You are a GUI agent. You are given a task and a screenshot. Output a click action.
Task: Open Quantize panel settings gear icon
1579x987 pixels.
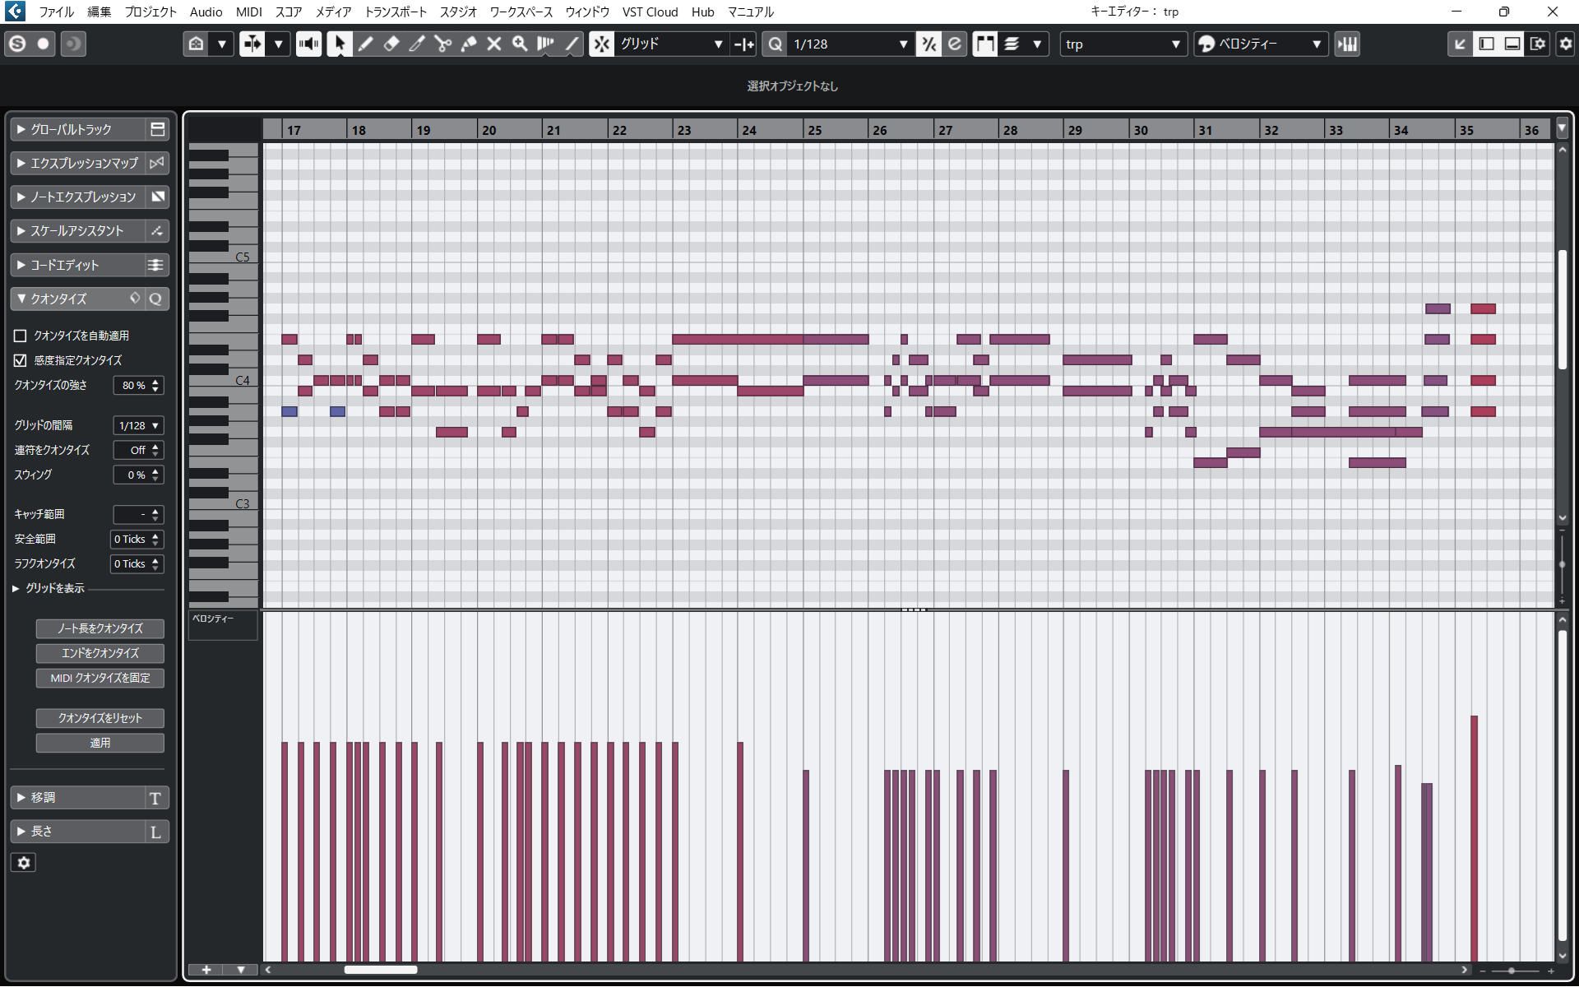click(24, 863)
